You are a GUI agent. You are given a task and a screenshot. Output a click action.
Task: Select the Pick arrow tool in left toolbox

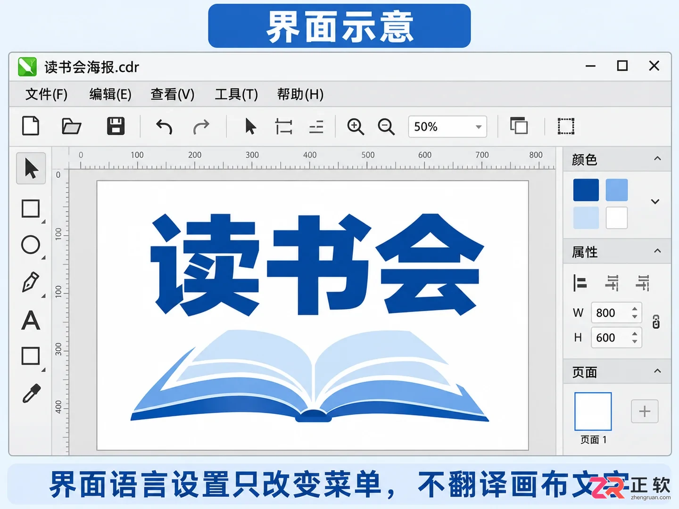[x=31, y=168]
